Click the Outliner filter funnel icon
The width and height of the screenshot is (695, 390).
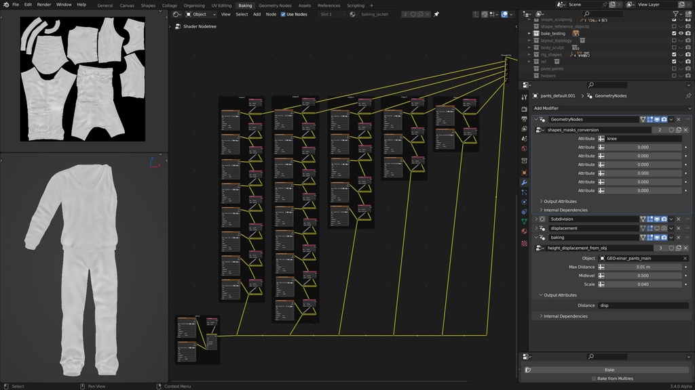pos(675,14)
